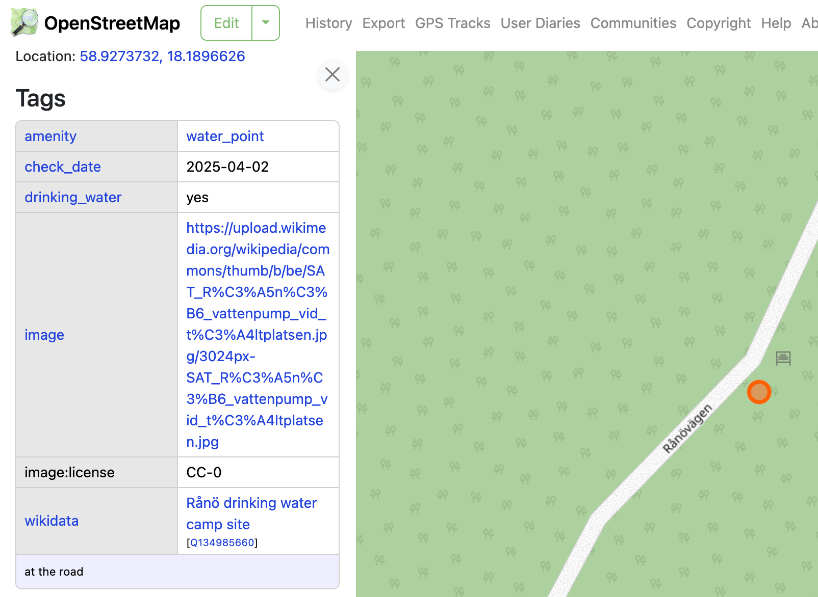Click the Edit button
The height and width of the screenshot is (597, 818).
tap(226, 23)
